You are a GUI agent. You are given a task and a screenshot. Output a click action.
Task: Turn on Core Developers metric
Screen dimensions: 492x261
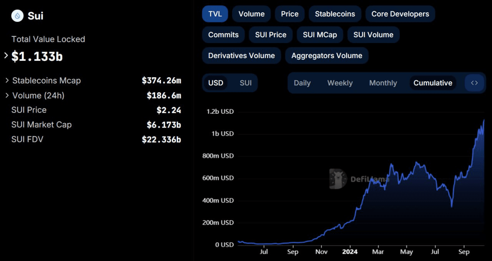(400, 14)
